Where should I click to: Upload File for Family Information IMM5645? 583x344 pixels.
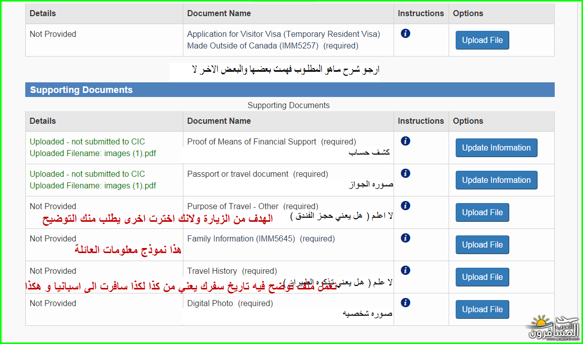point(482,244)
